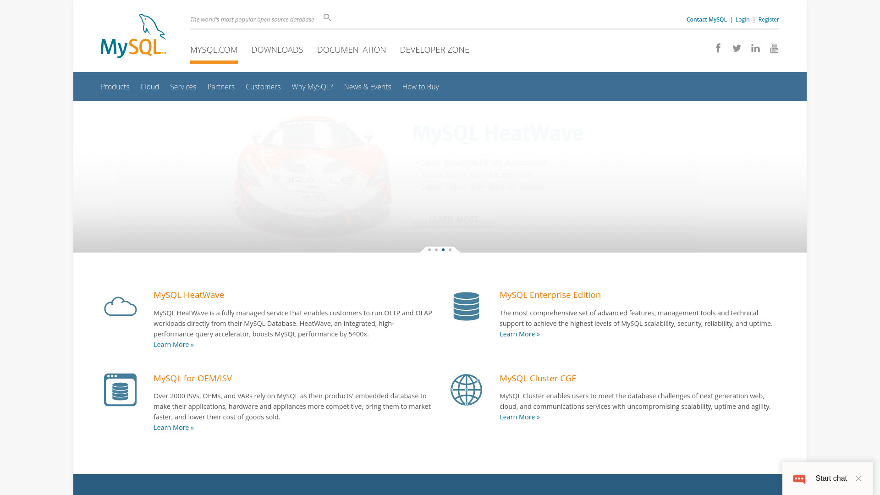Click the MySQL HeatWave banner title
The height and width of the screenshot is (495, 880).
498,133
